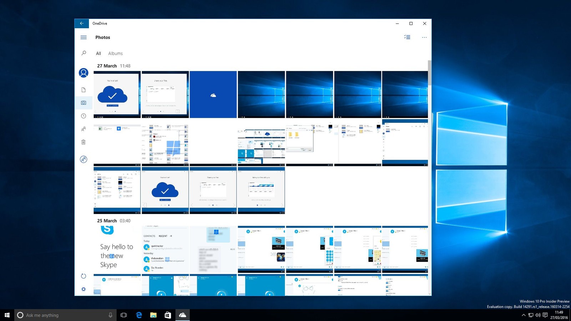Open the user account profile icon
Screen dimensions: 571x321
[x=84, y=73]
